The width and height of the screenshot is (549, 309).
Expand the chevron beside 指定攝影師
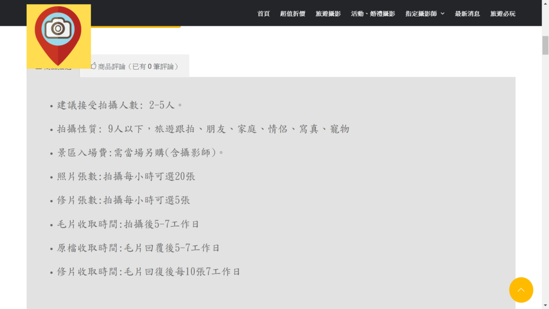pyautogui.click(x=442, y=14)
